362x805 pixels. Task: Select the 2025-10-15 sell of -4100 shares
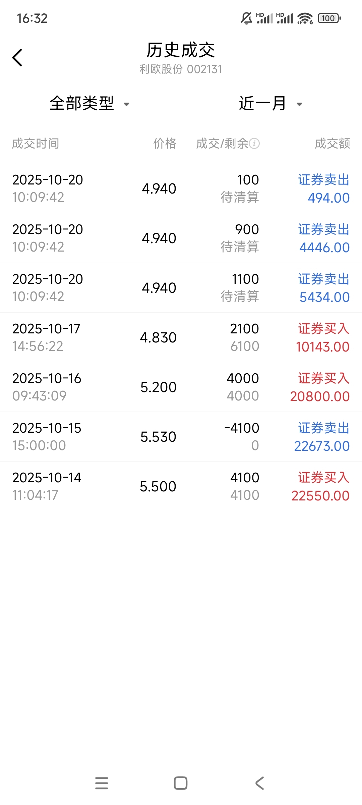(181, 437)
